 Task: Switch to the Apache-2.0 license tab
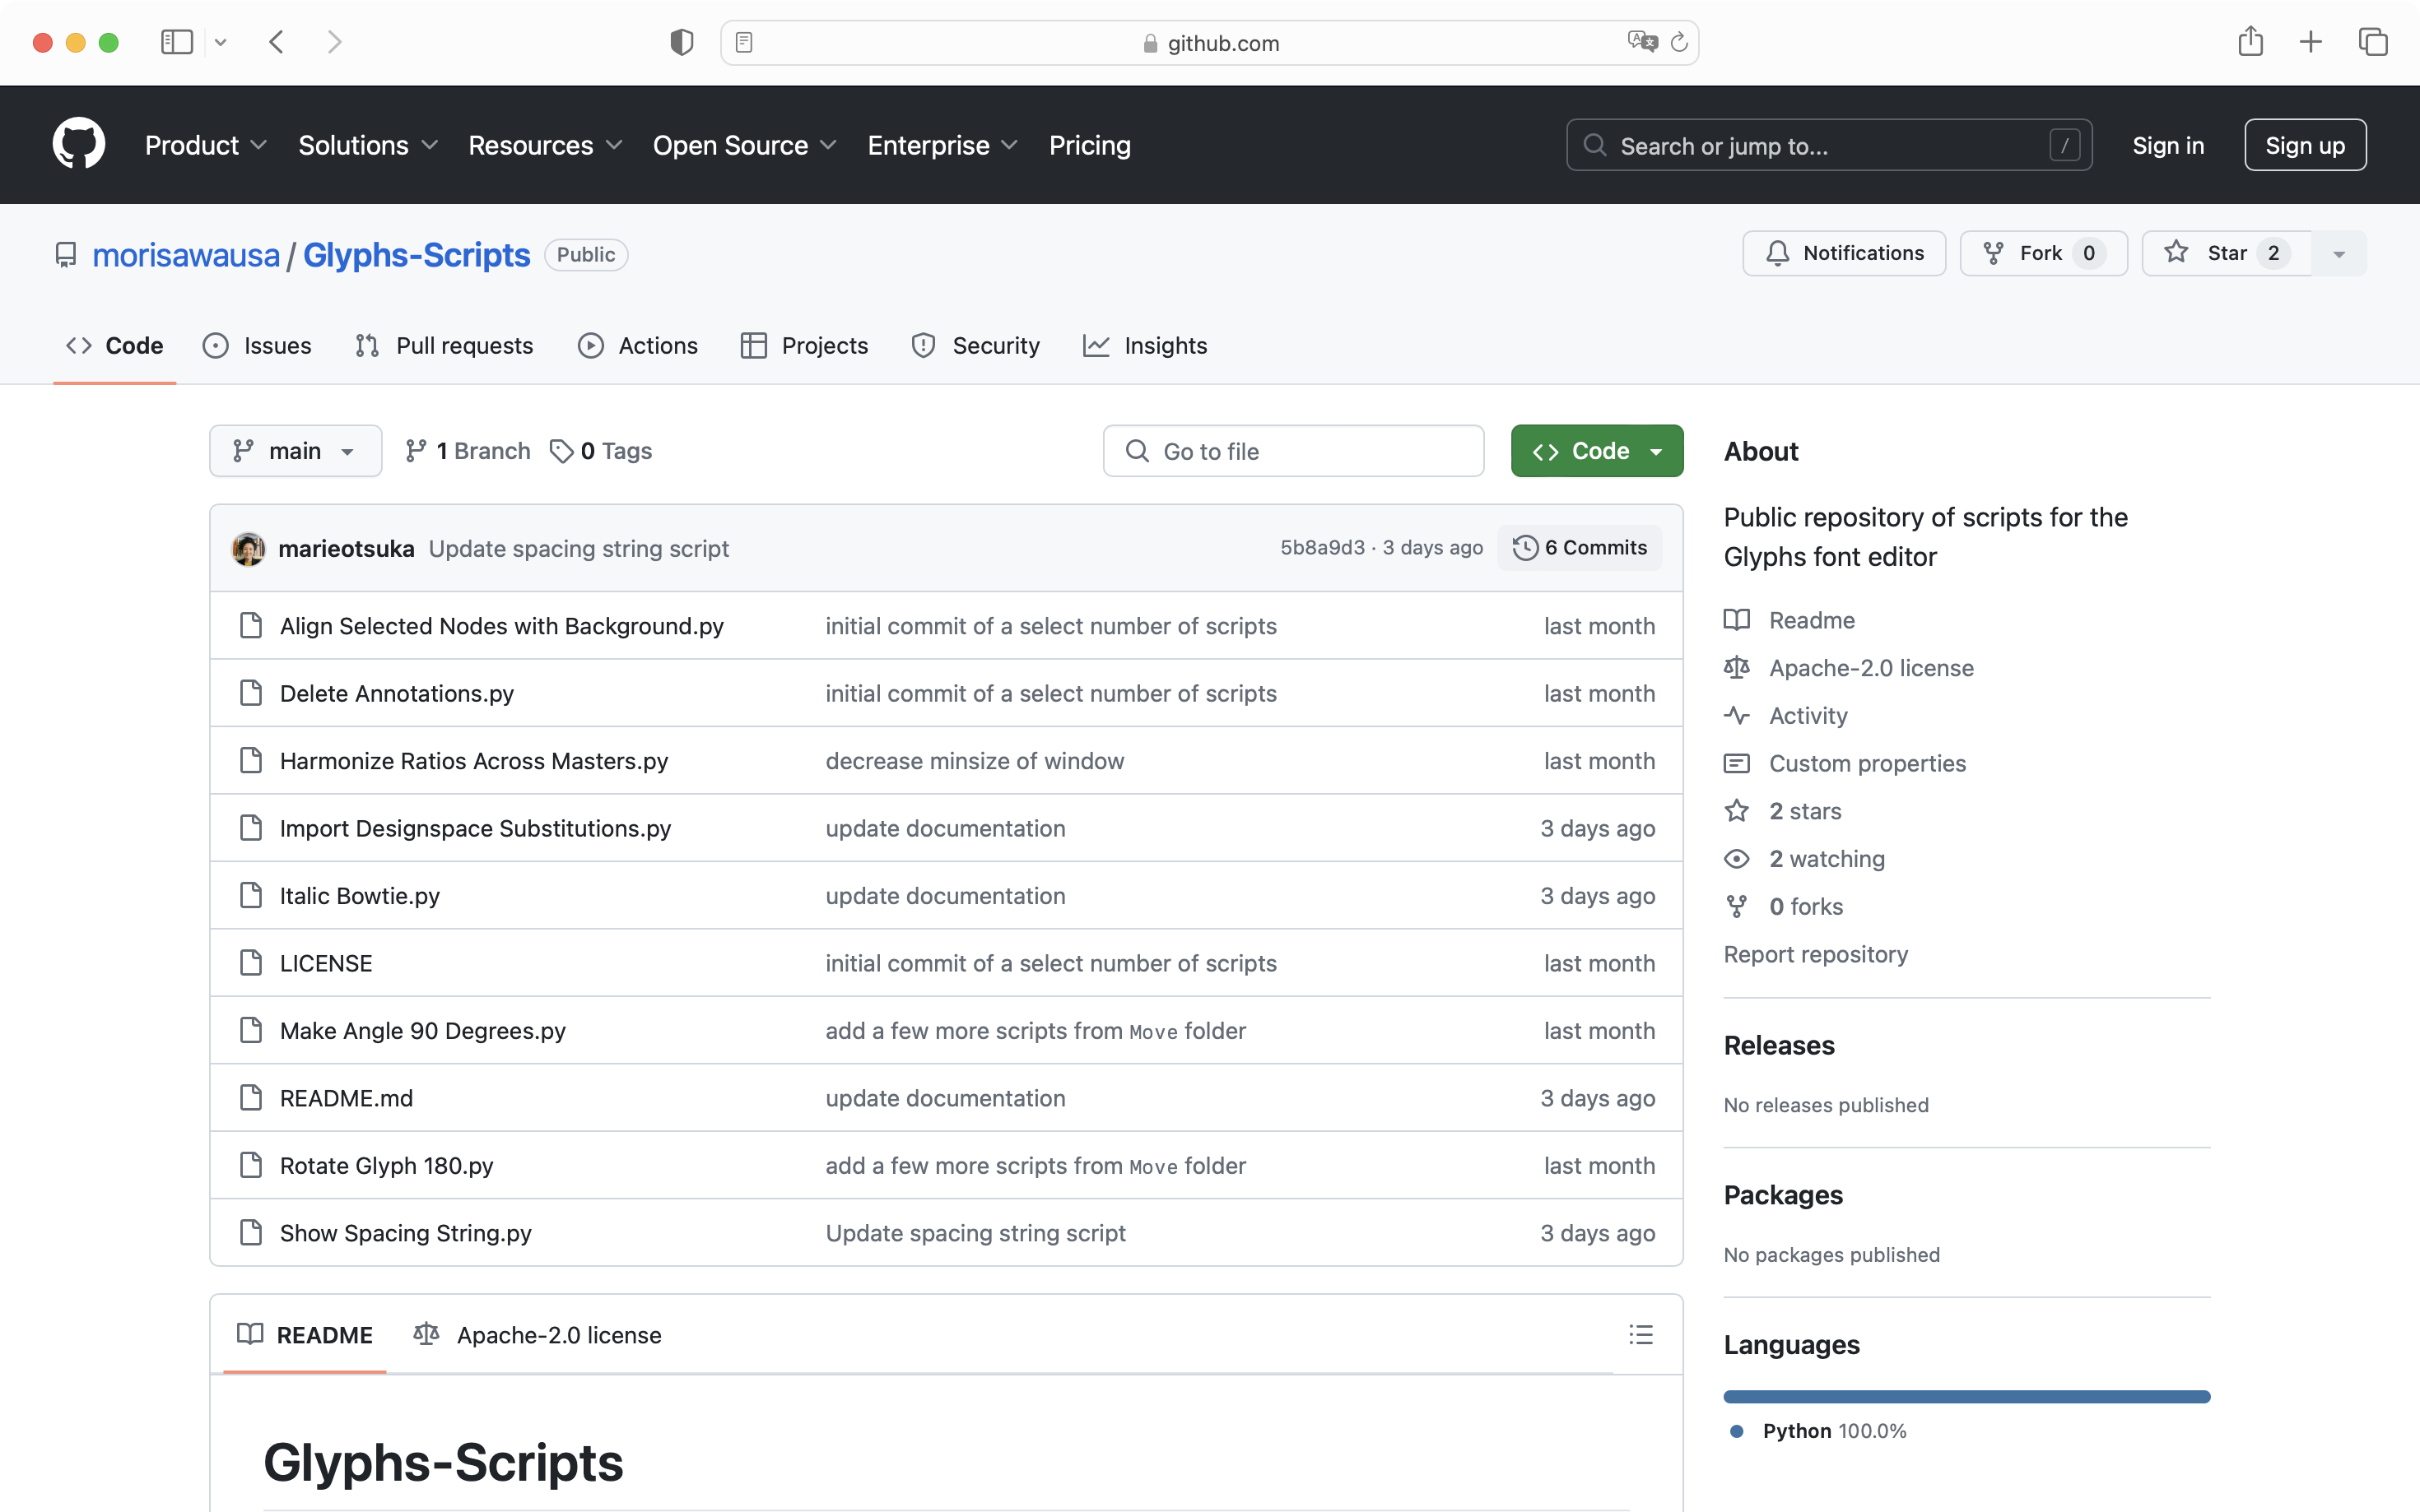(538, 1335)
